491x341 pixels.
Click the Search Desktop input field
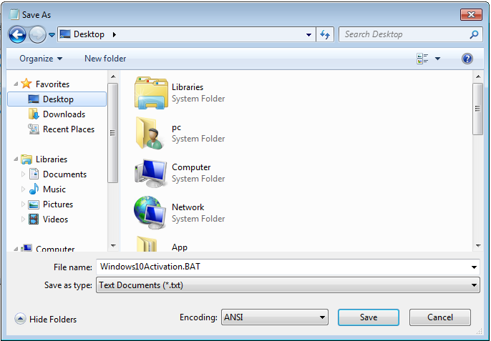[404, 34]
